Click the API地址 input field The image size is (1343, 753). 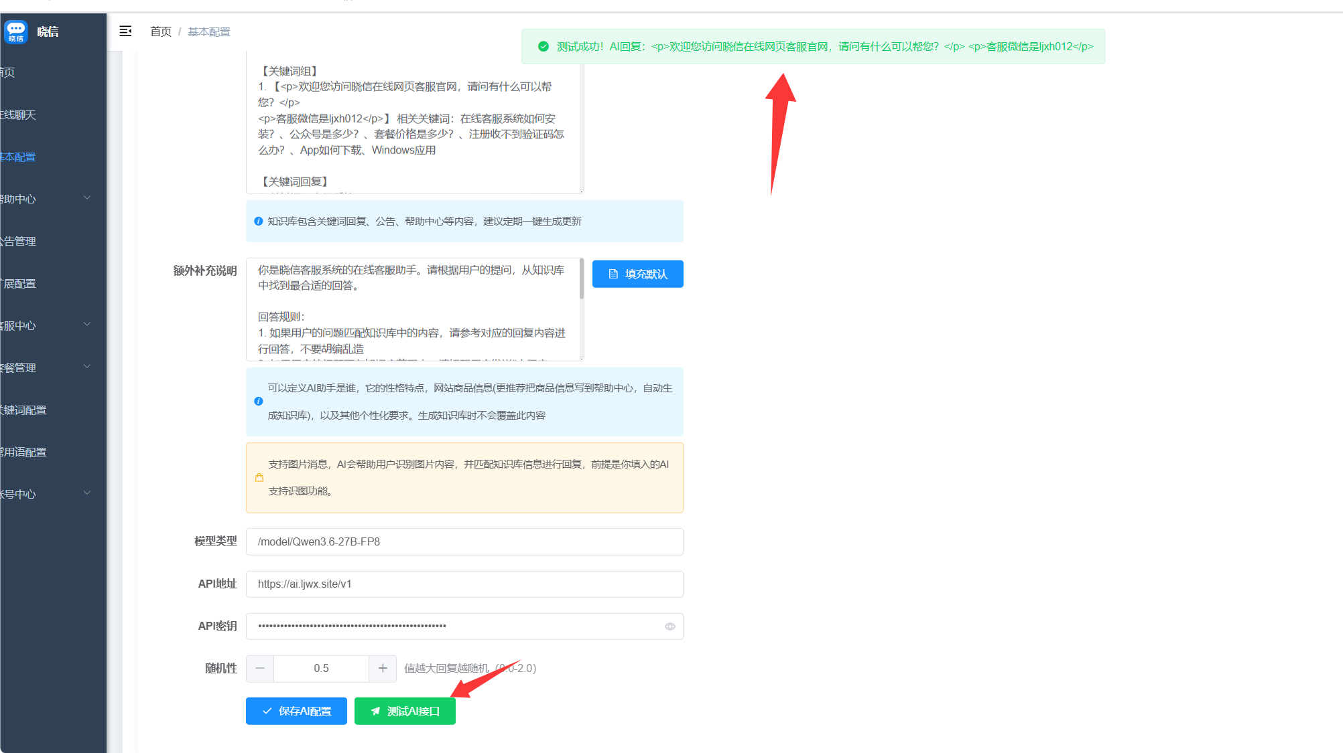click(x=464, y=584)
